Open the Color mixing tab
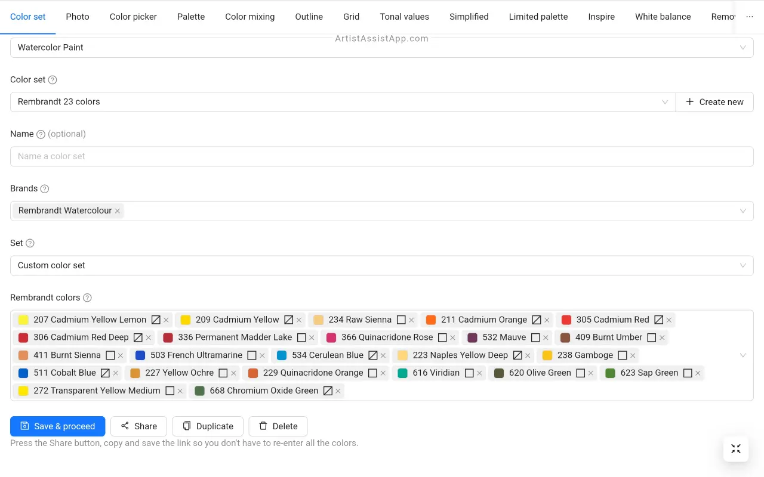Viewport: 764px width, 477px height. tap(250, 17)
